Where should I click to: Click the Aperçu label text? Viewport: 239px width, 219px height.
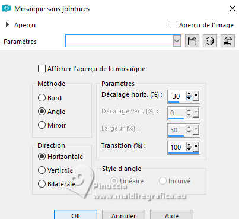(x=25, y=25)
